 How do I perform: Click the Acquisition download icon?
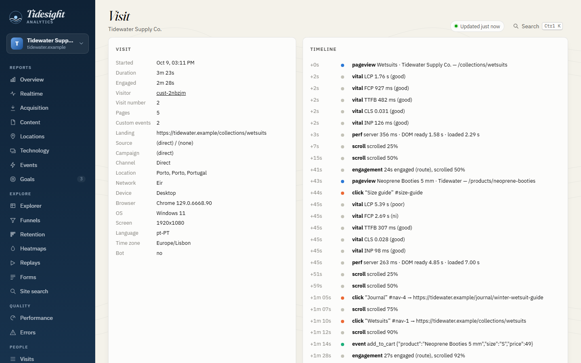[x=13, y=108]
